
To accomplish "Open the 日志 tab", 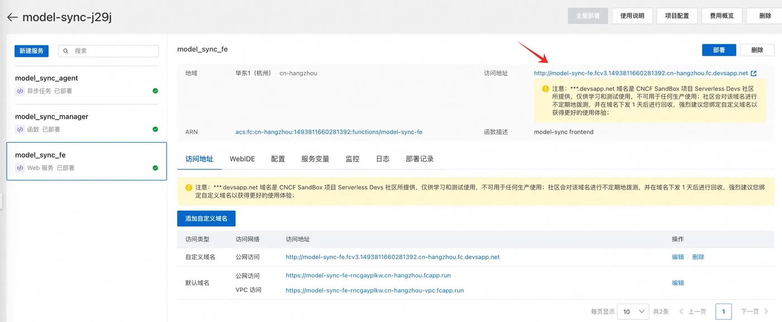I will point(383,159).
